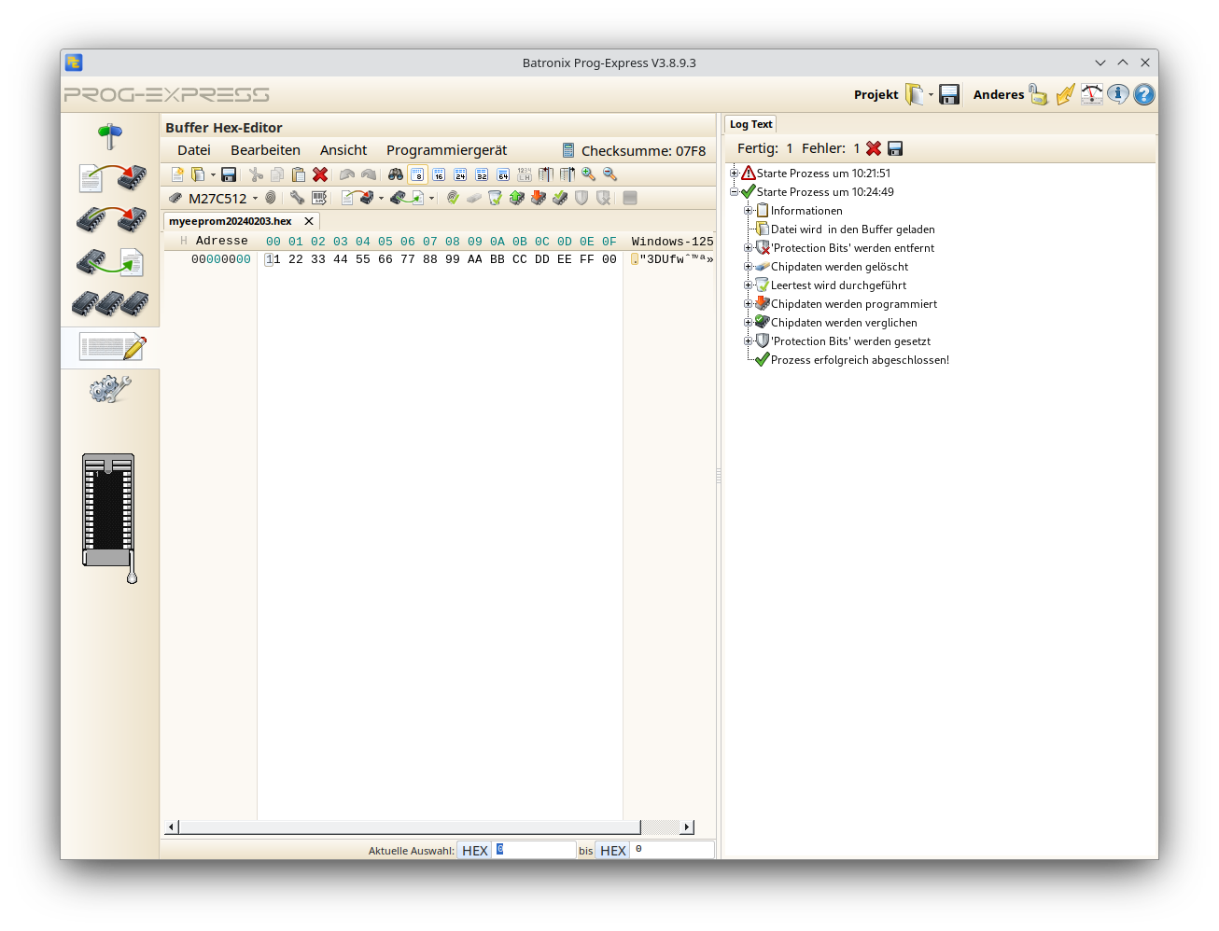1219x931 pixels.
Task: Toggle the 1234 LH byte order display
Action: pyautogui.click(x=525, y=174)
